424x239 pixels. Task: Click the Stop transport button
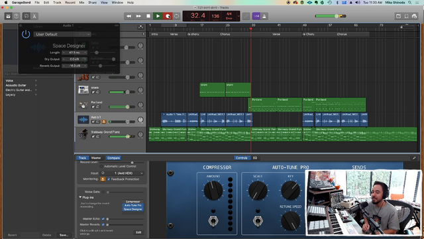(x=148, y=16)
